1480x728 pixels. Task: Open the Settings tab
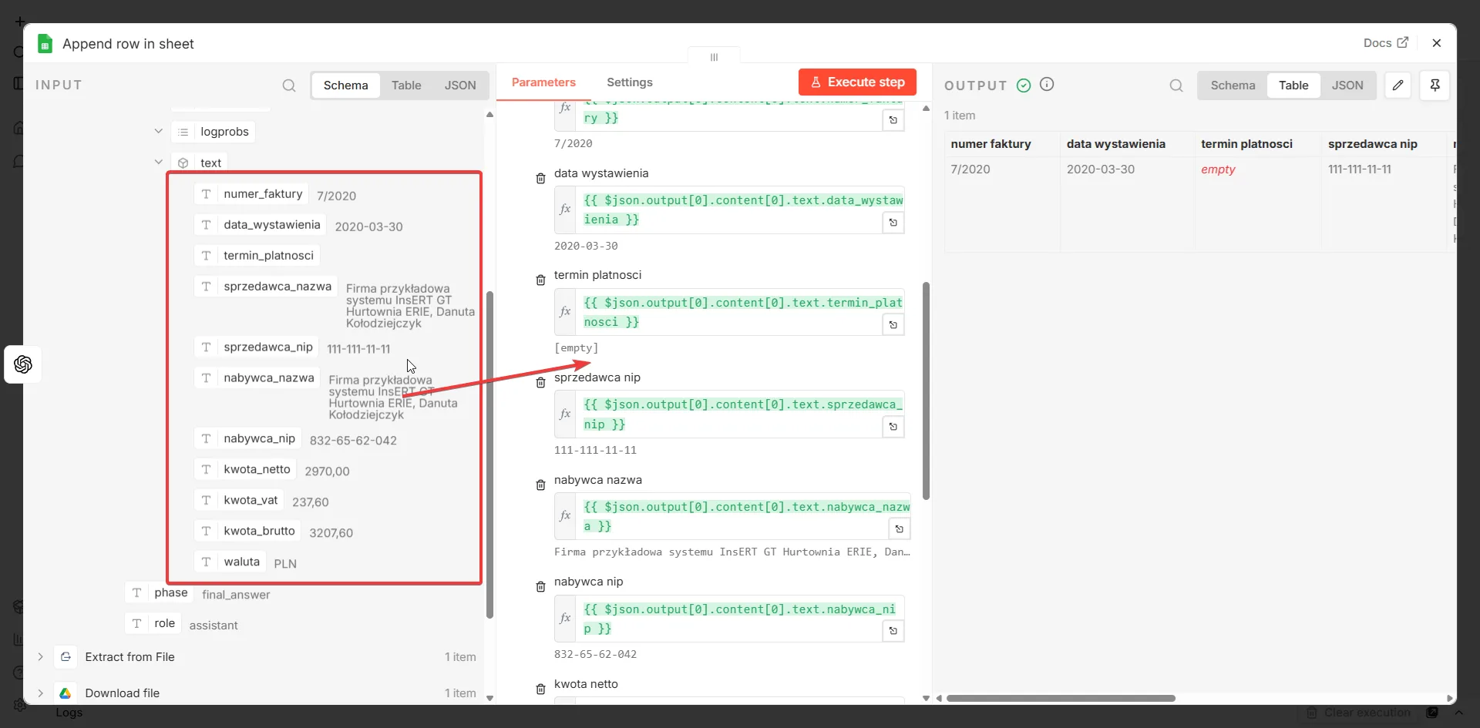tap(630, 82)
